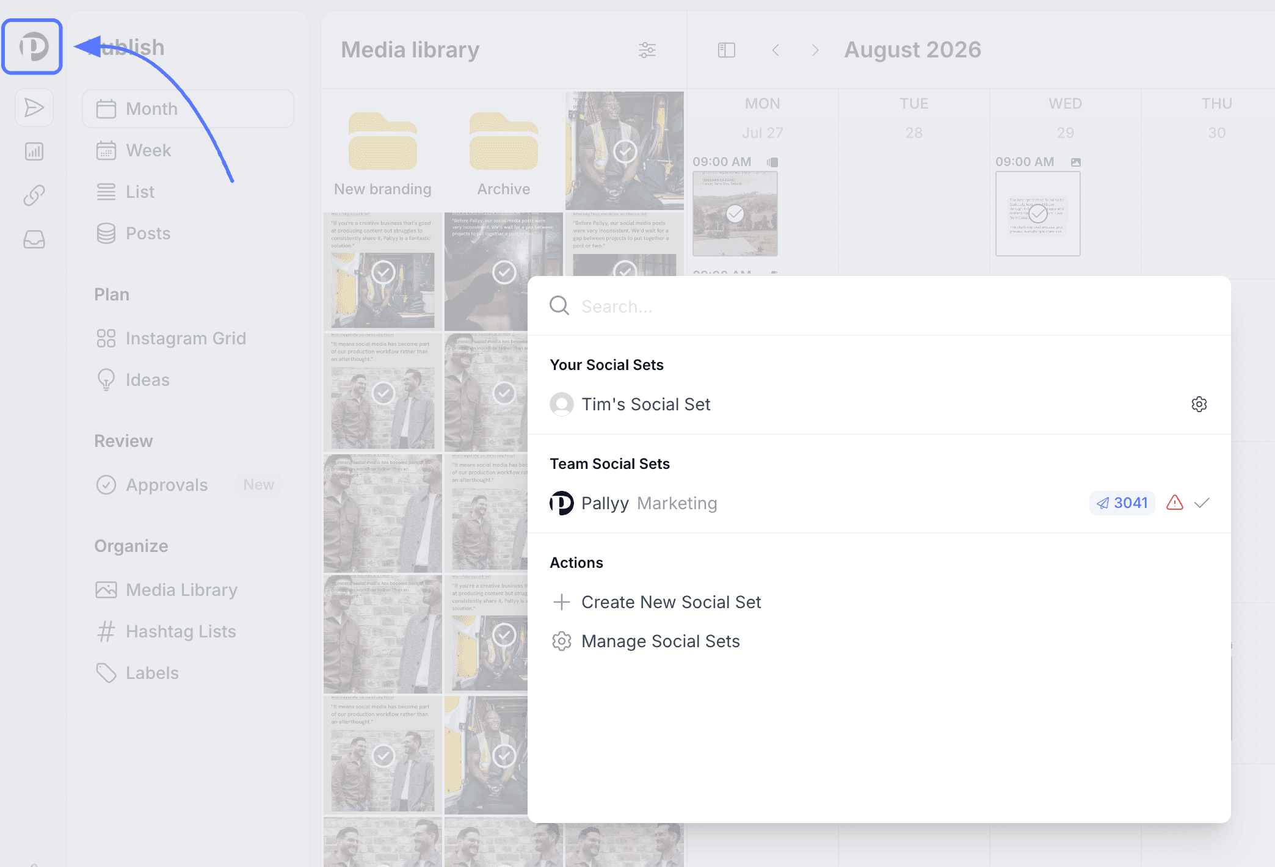Select the Pallyy Marketing social set

(x=879, y=503)
